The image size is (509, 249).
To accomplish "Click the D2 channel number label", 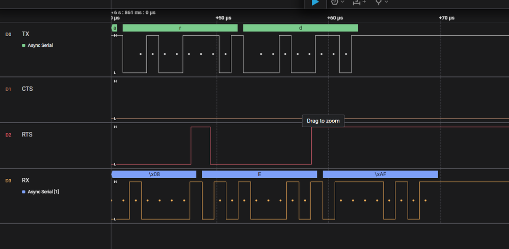I will [x=8, y=135].
